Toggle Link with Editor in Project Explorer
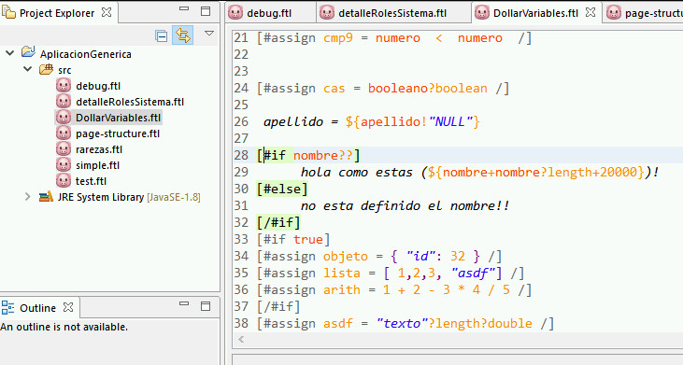683x365 pixels. tap(183, 35)
